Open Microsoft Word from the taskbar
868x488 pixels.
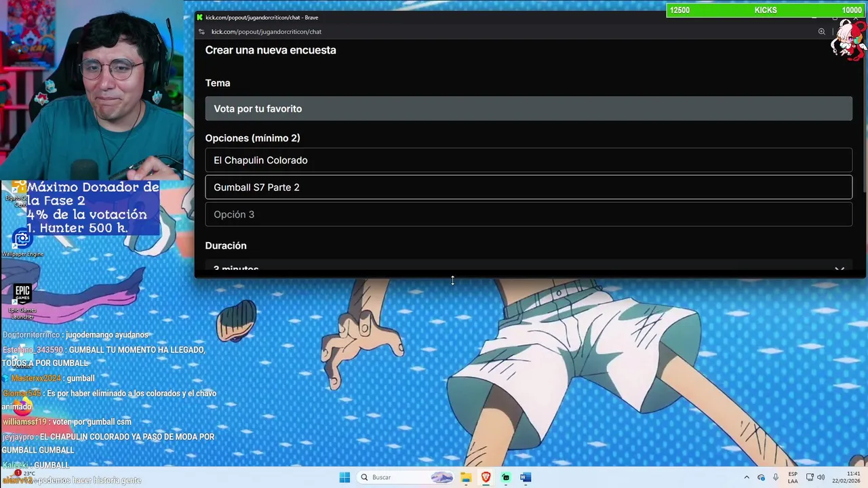525,477
